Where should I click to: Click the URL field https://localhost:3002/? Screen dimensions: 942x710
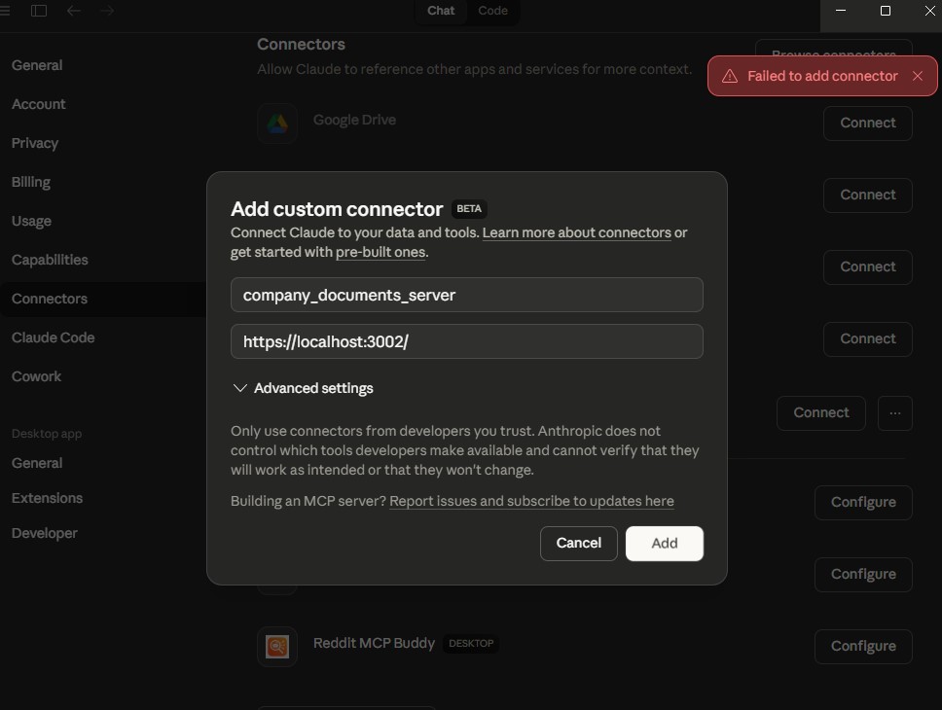467,341
